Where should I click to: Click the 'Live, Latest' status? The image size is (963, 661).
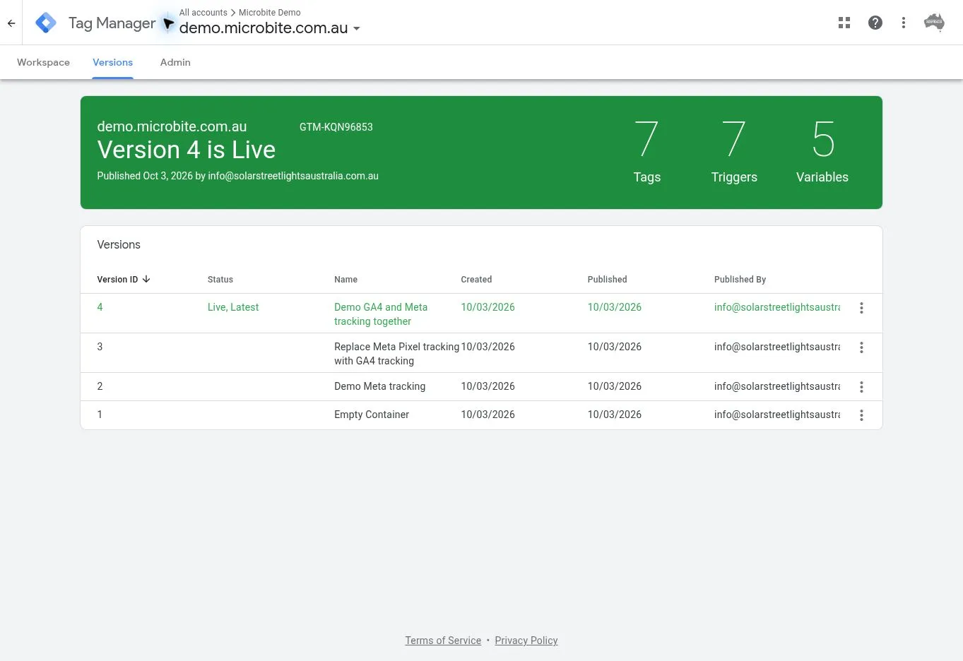pyautogui.click(x=233, y=307)
